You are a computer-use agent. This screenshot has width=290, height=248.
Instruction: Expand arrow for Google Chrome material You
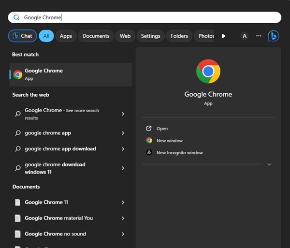tap(123, 218)
